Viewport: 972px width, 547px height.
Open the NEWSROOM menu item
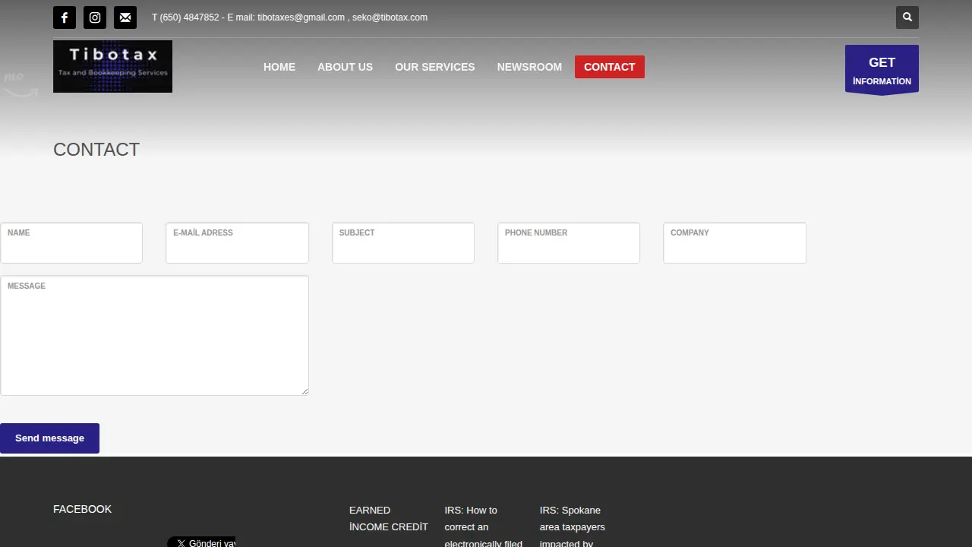click(529, 67)
